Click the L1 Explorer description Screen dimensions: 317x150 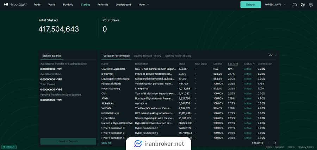[141, 89]
